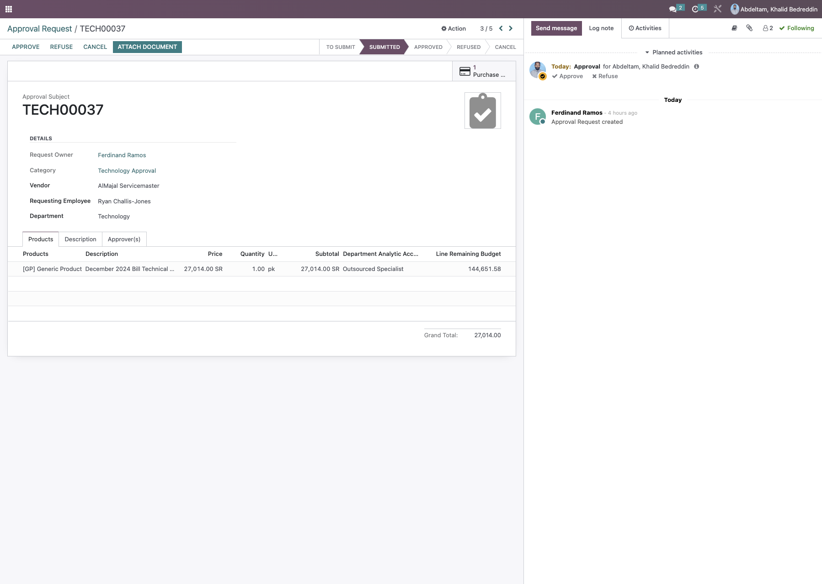The height and width of the screenshot is (584, 822).
Task: Go to previous record arrow
Action: pos(501,28)
